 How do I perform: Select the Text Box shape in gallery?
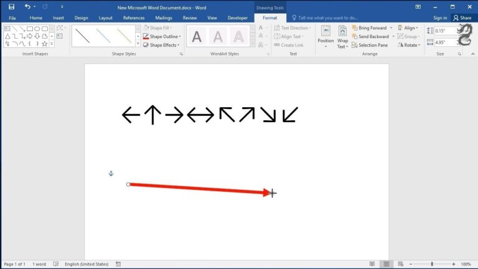click(7, 29)
